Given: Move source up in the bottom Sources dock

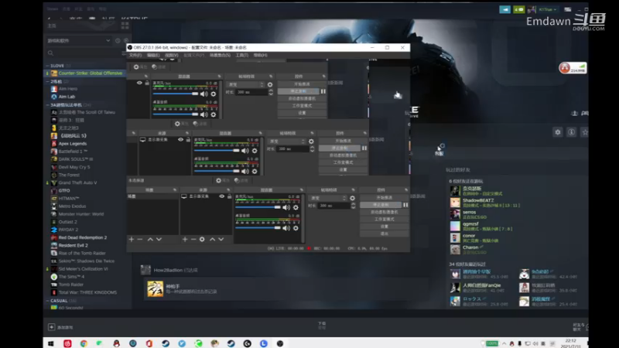Looking at the screenshot, I should (212, 239).
